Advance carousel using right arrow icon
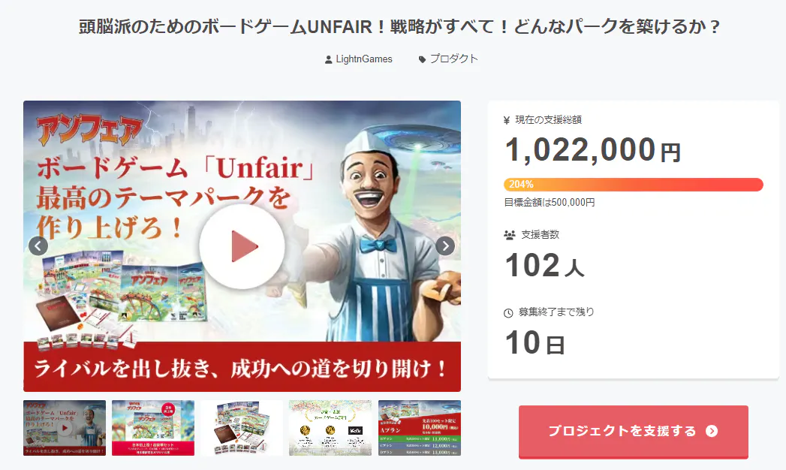The image size is (786, 470). pos(445,246)
